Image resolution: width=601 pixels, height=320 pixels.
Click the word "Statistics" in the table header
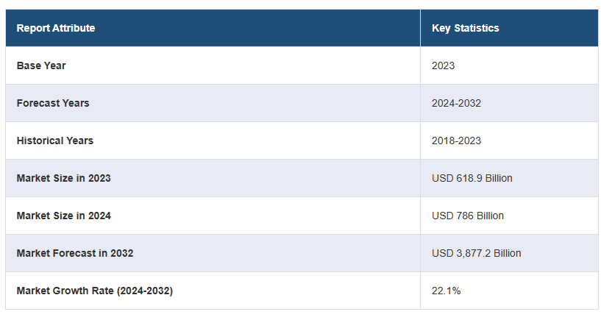[476, 28]
